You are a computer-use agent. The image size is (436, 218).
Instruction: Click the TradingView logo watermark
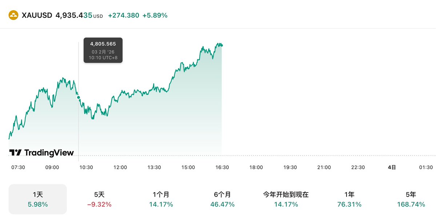pyautogui.click(x=41, y=153)
